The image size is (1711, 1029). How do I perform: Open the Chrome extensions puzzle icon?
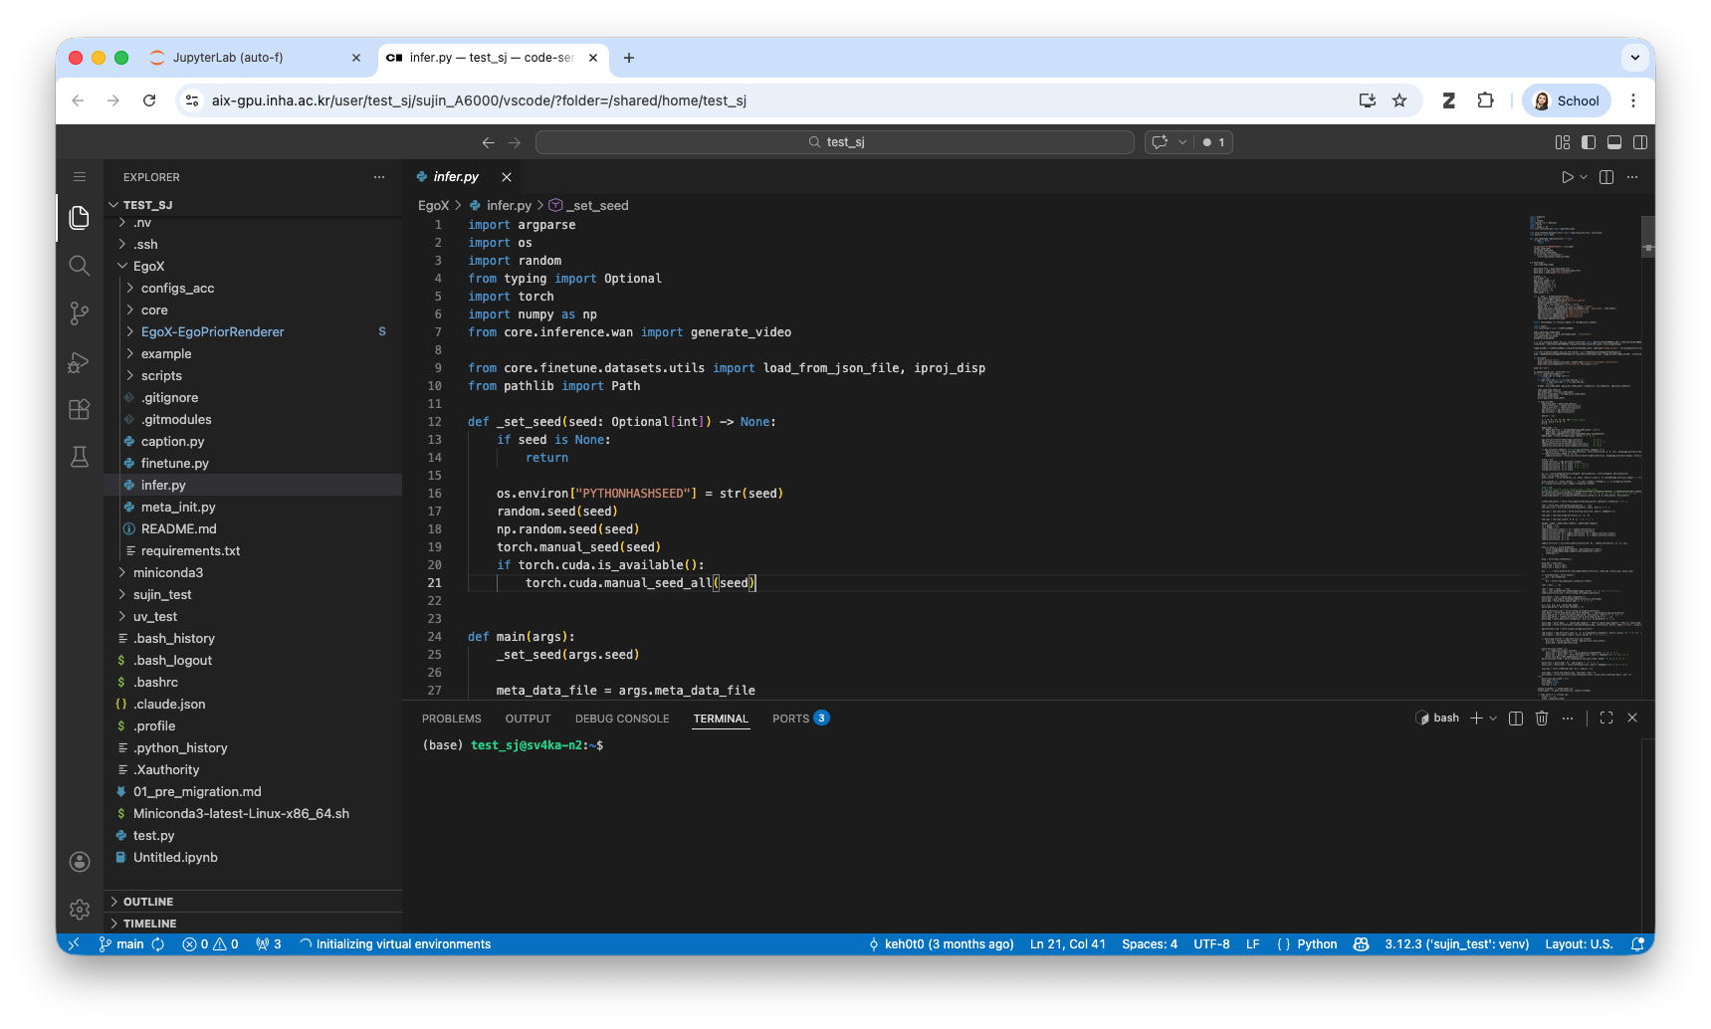point(1485,101)
